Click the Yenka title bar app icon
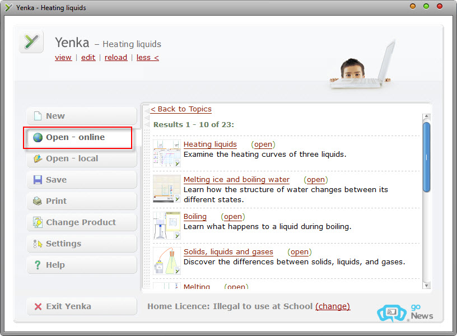 click(9, 8)
